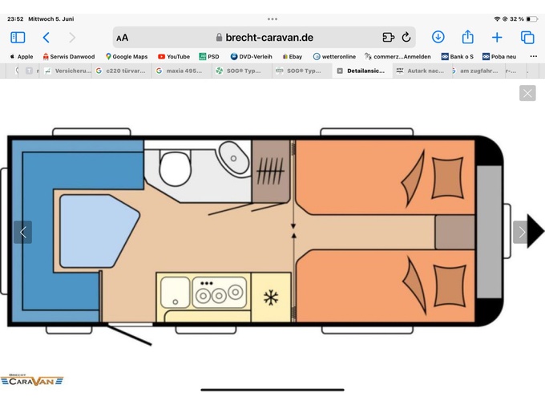Close the floor plan image viewer
The width and height of the screenshot is (545, 409).
click(x=527, y=93)
